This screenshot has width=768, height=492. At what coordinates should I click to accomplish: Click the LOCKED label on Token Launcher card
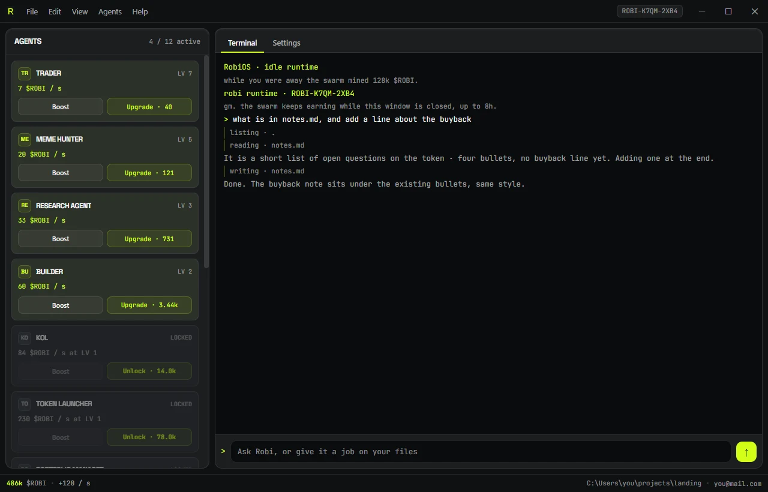tap(181, 404)
